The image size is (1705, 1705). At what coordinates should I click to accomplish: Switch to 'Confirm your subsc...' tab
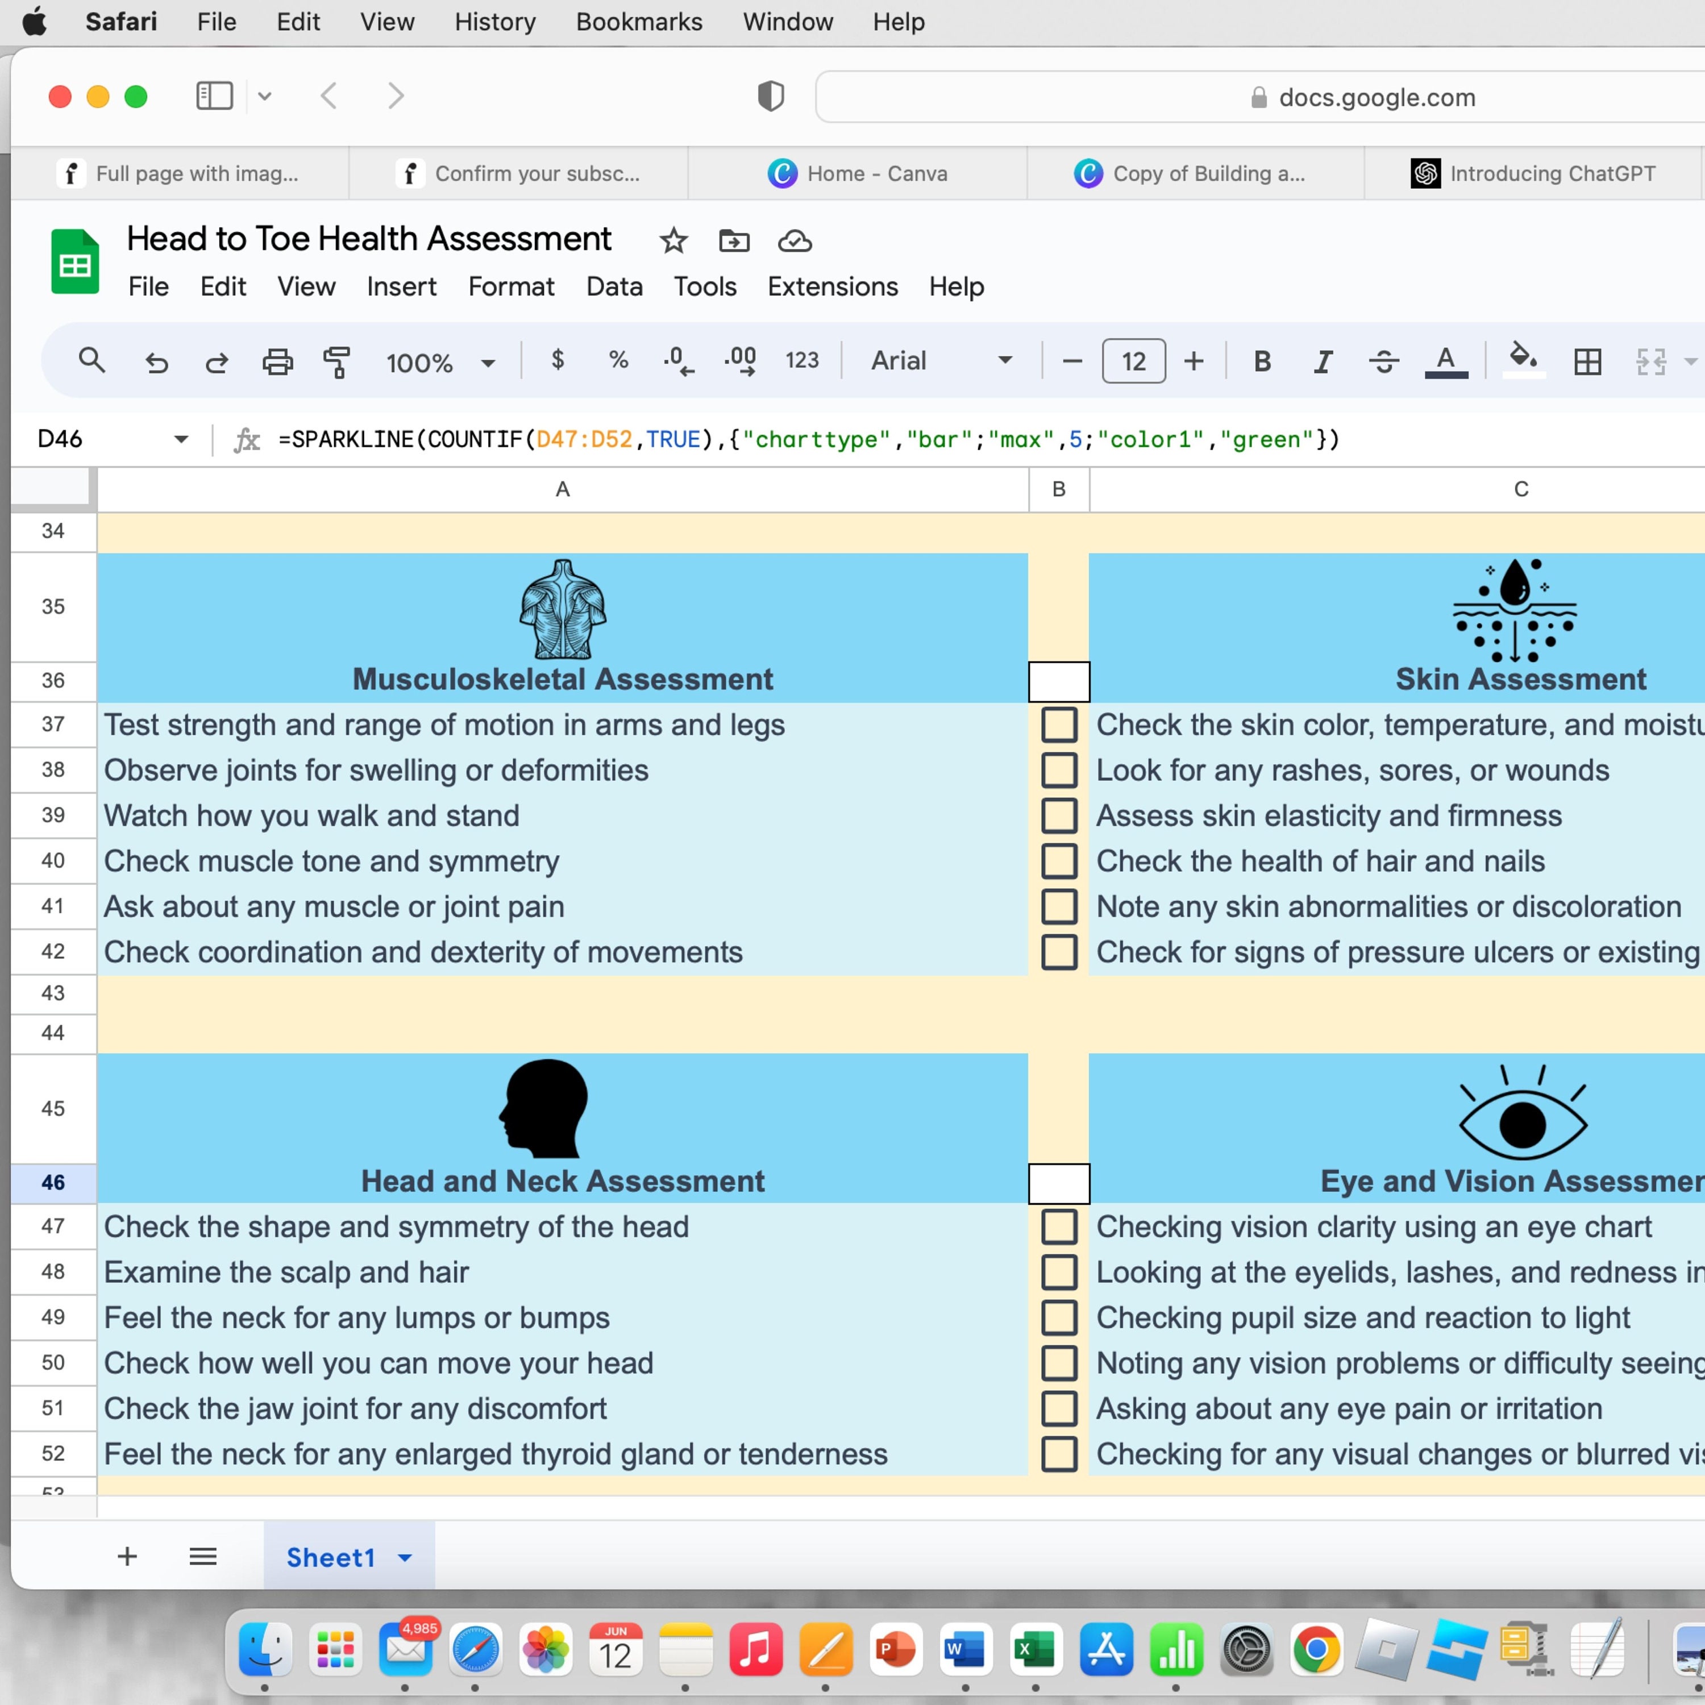coord(519,173)
